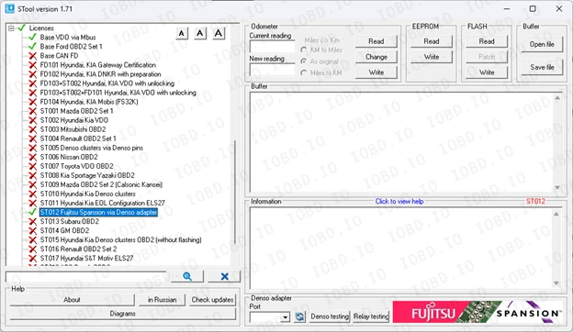Image resolution: width=573 pixels, height=332 pixels.
Task: Open the Denso adapter Port dropdown
Action: (x=285, y=317)
